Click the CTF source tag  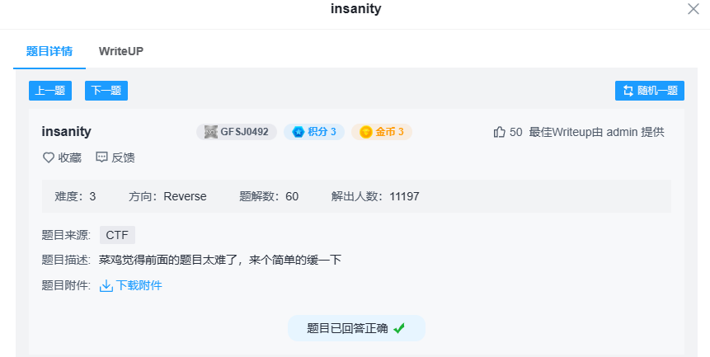point(117,235)
